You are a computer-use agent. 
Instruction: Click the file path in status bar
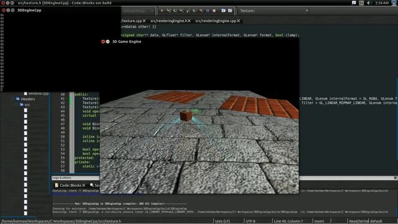tap(61, 222)
